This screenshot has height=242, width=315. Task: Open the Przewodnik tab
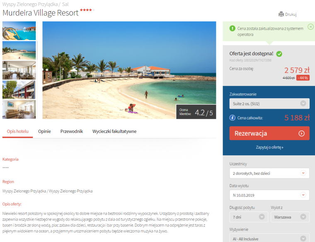[x=72, y=131]
